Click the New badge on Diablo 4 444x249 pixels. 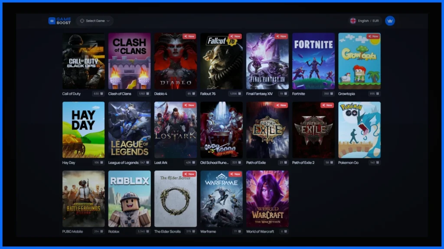tap(189, 36)
